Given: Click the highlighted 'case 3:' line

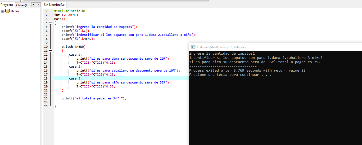Looking at the screenshot, I should [x=75, y=78].
